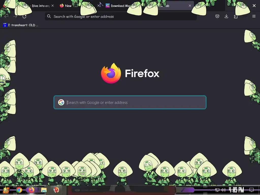
Task: Click the Google logo in search box
Action: pyautogui.click(x=61, y=102)
